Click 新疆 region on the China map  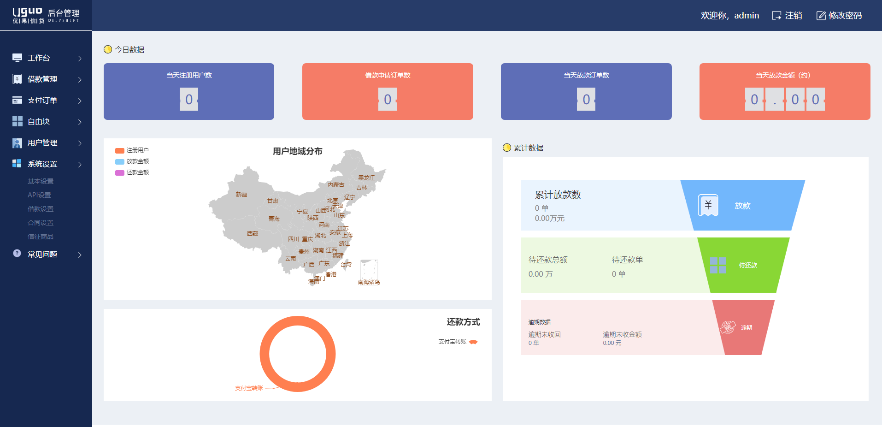241,195
